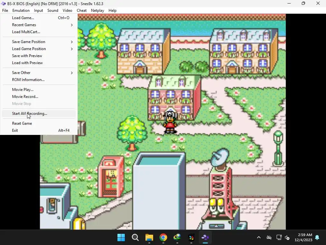Select Movie Record option
This screenshot has height=245, width=326.
(x=39, y=97)
